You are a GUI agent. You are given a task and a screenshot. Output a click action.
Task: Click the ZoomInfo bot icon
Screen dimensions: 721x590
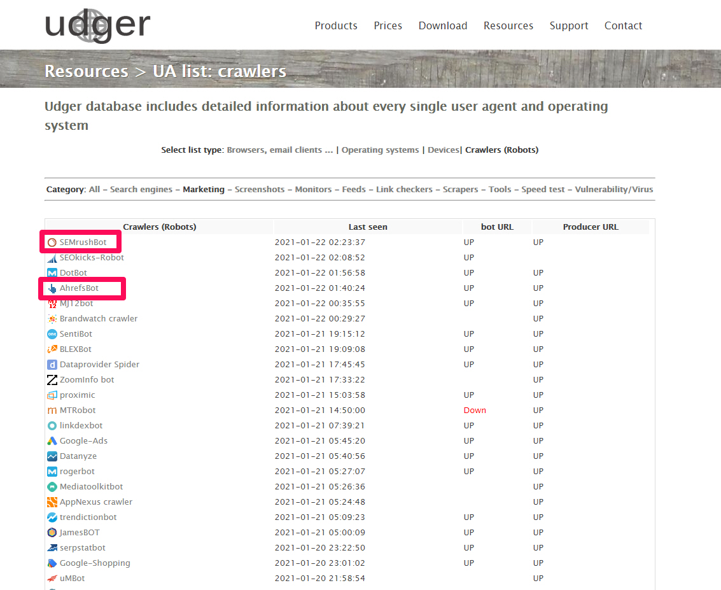pyautogui.click(x=52, y=380)
